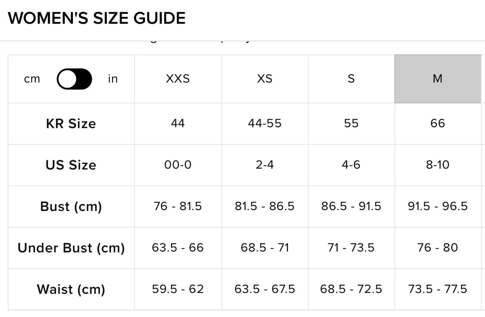The width and height of the screenshot is (485, 317).
Task: Click the M waist value 73.5 - 77.5
Action: point(438,289)
